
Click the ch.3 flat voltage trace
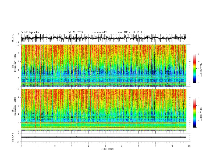104,137
